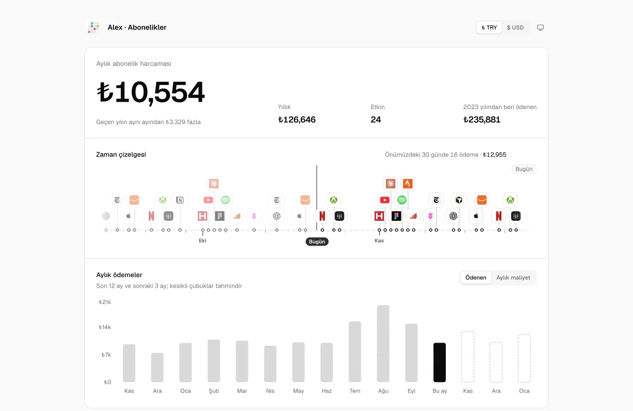Click the dark Bugün marker pill
Screen dimensions: 633x411
click(x=317, y=241)
